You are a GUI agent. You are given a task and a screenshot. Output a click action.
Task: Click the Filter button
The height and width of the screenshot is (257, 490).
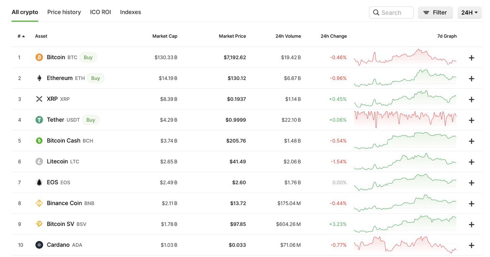point(435,13)
